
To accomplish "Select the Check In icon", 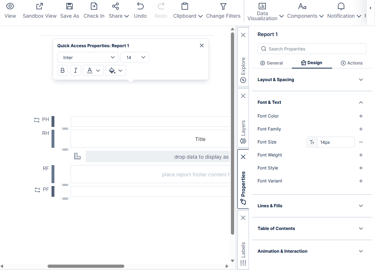I will tap(94, 11).
